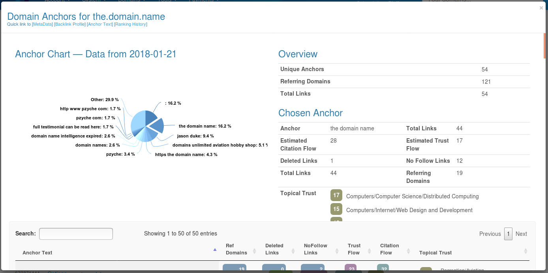Click the Estimated Trust Flow value 17
The image size is (548, 273).
(459, 141)
